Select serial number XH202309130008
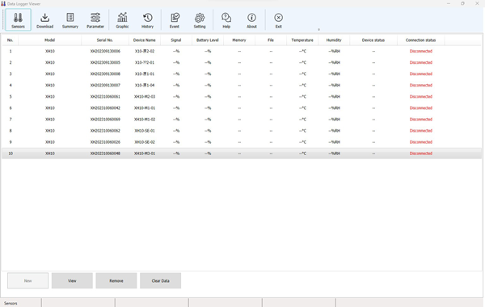Screen dimensions: 485x307 click(105, 74)
